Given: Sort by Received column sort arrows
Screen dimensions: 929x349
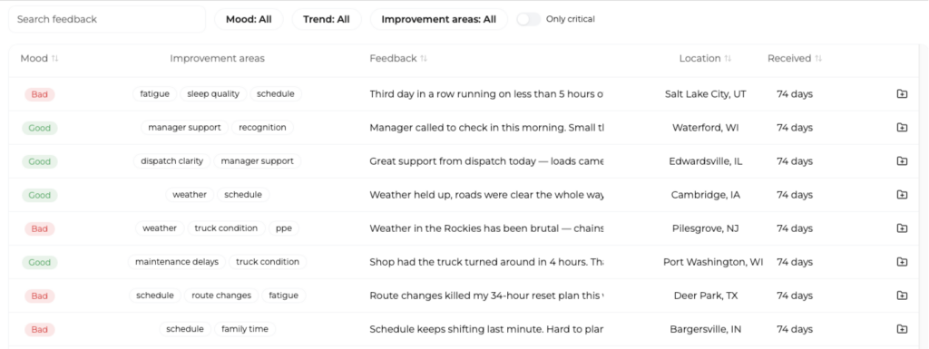Looking at the screenshot, I should click(x=818, y=59).
